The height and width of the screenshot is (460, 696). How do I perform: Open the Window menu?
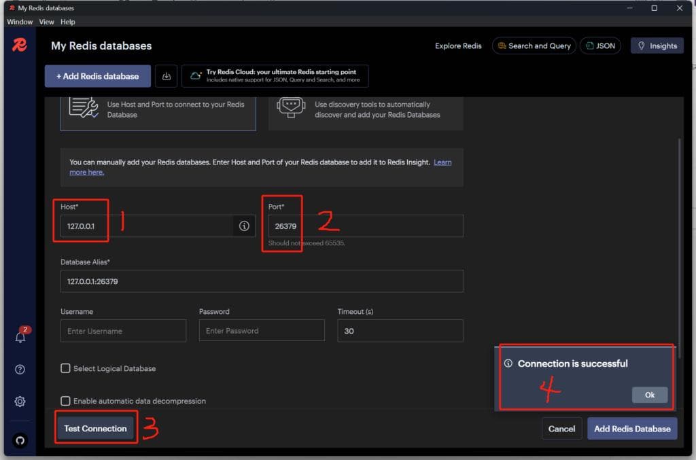[20, 22]
